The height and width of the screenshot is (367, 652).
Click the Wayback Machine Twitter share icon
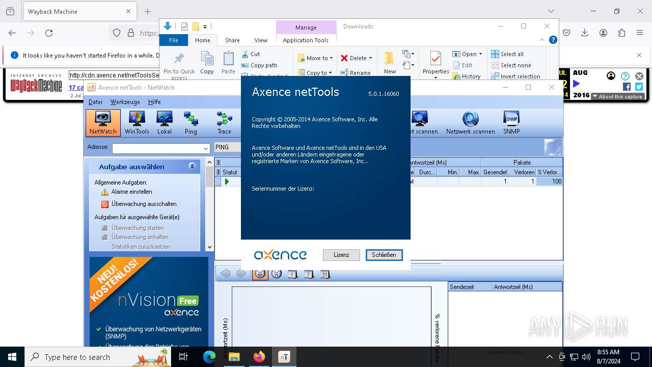(639, 87)
